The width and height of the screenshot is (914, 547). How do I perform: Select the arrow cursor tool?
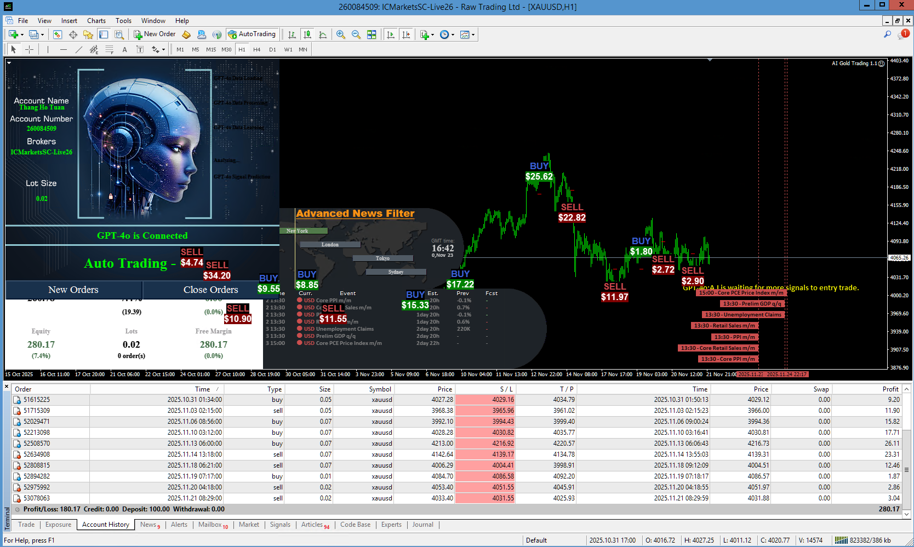[14, 49]
